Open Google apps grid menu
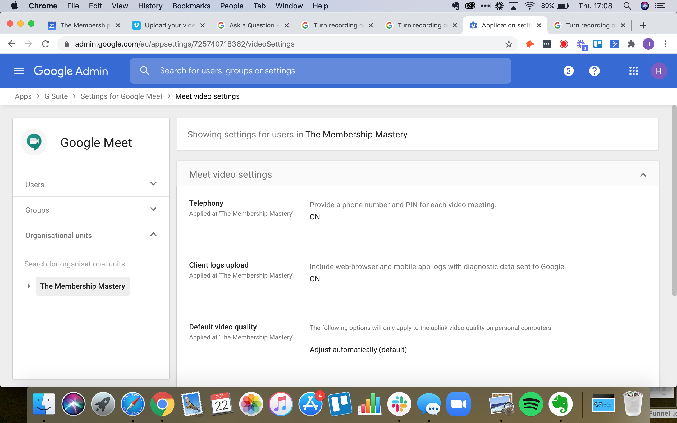 point(633,71)
